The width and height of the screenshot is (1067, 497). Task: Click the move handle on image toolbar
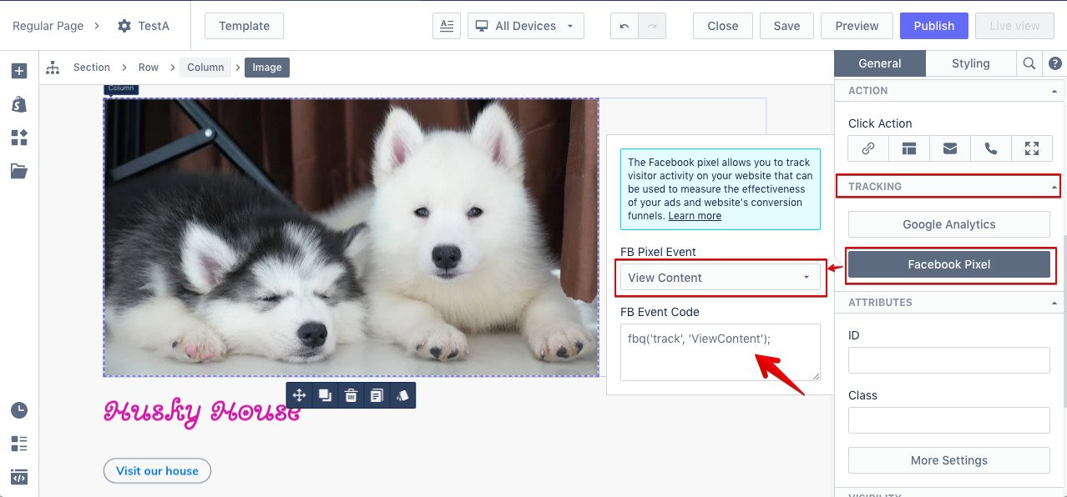300,395
